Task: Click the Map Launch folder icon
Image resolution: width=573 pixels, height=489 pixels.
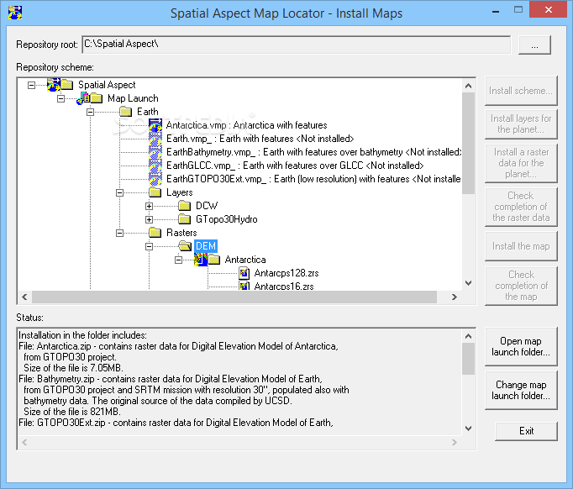Action: (96, 98)
